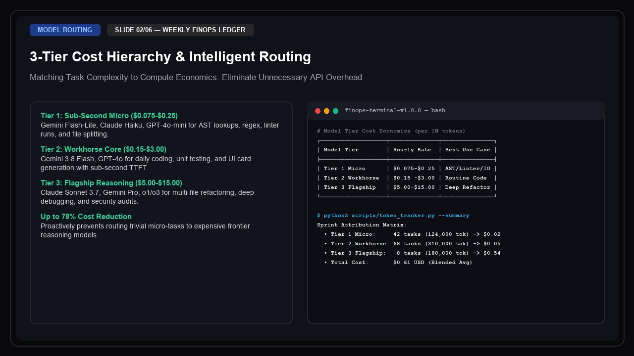Select the slide title '3-Tier Cost Hierarchy & Intelligent Routing'

click(x=170, y=57)
